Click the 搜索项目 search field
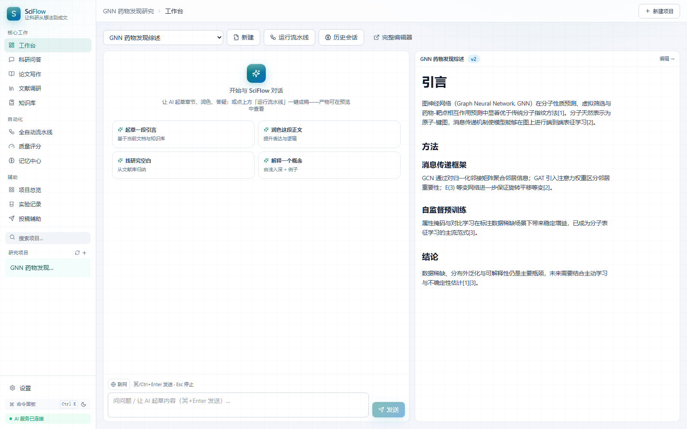Viewport: 687px width, 429px height. (x=48, y=238)
